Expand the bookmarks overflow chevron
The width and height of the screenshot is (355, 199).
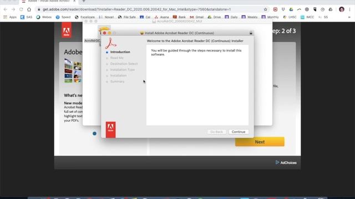[x=349, y=17]
